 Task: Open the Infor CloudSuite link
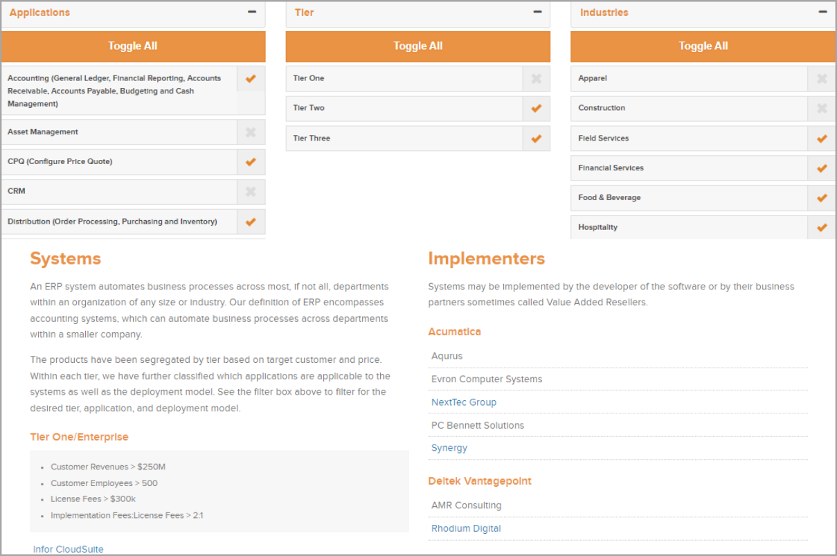(x=68, y=549)
